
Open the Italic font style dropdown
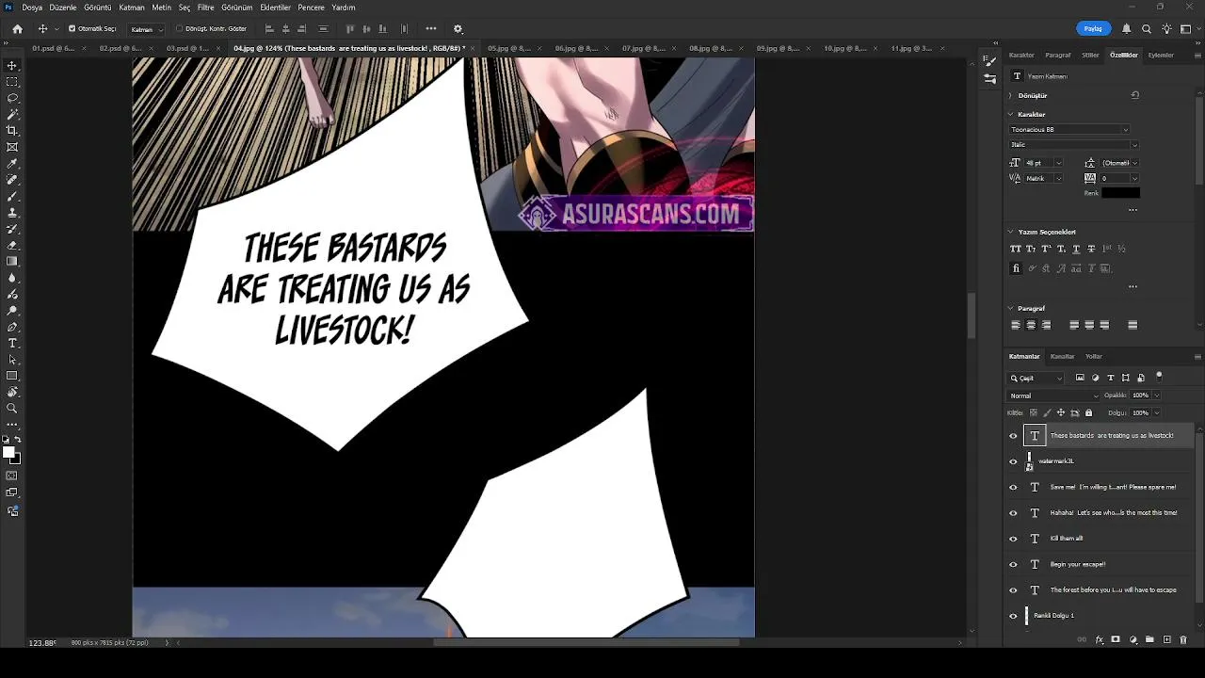(x=1073, y=145)
